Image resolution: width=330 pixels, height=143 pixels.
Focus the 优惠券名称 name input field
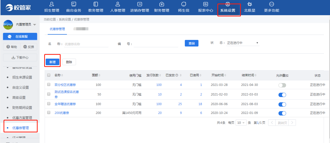coord(86,44)
